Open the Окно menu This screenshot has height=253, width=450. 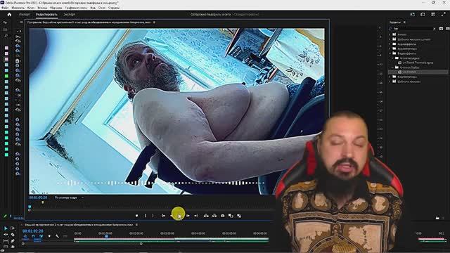(x=101, y=8)
